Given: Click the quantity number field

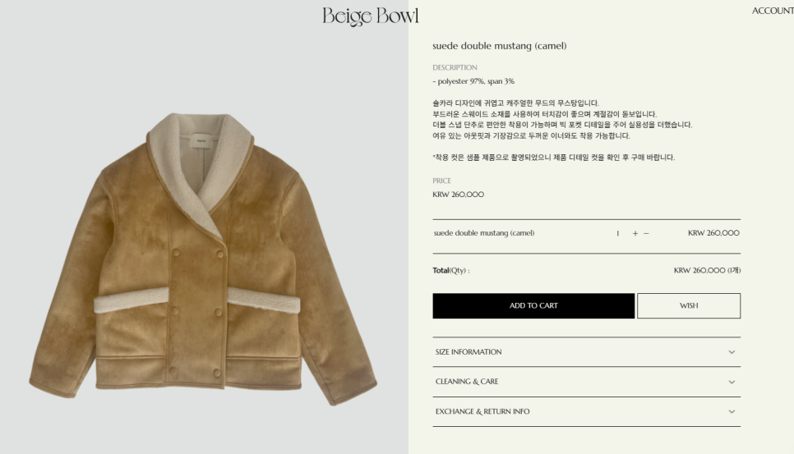Looking at the screenshot, I should click(618, 234).
